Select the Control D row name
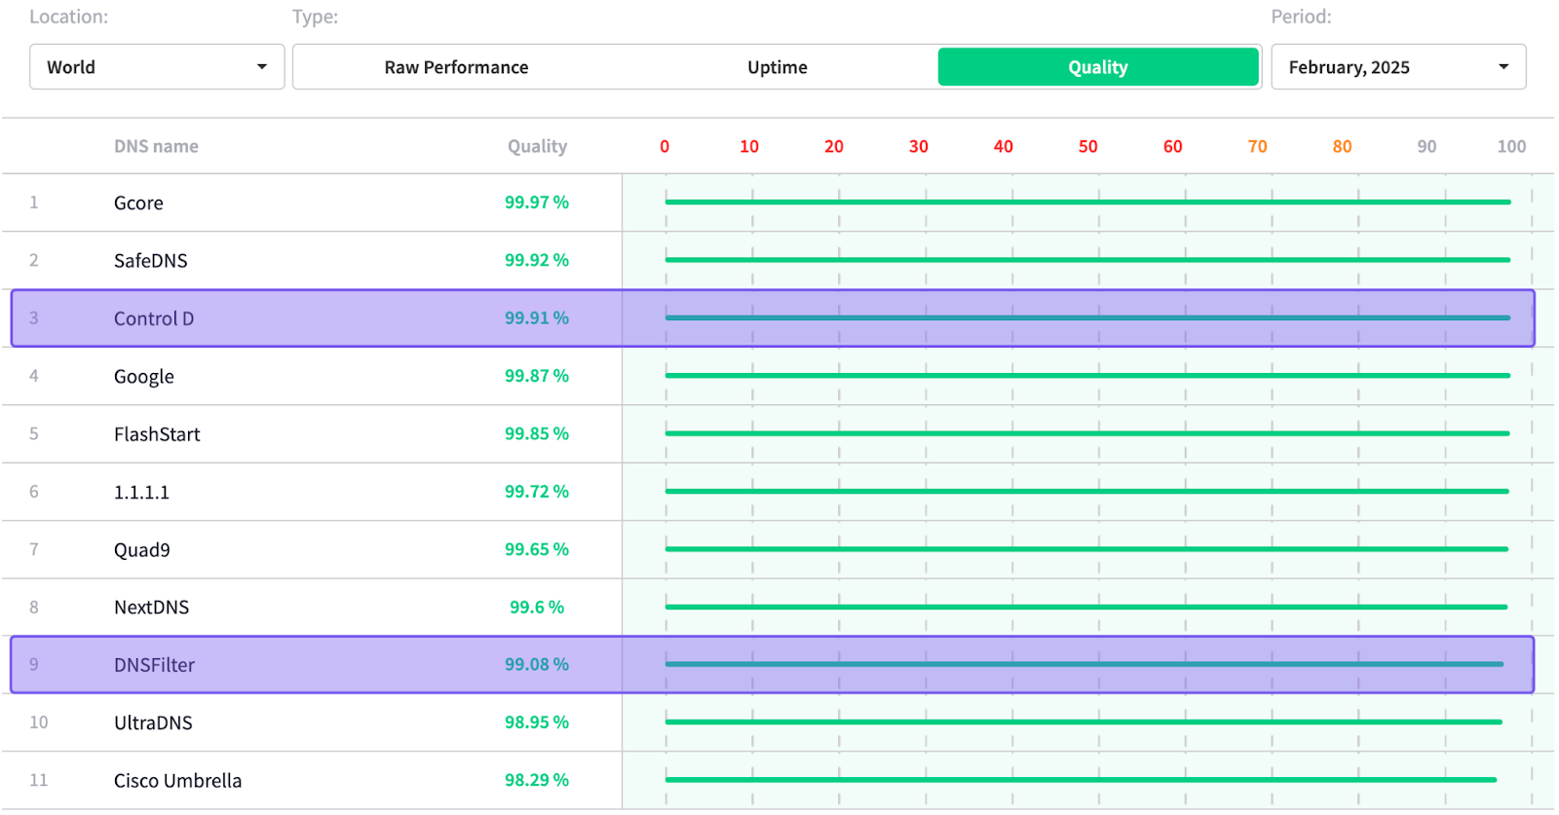Image resolution: width=1559 pixels, height=815 pixels. coord(154,318)
